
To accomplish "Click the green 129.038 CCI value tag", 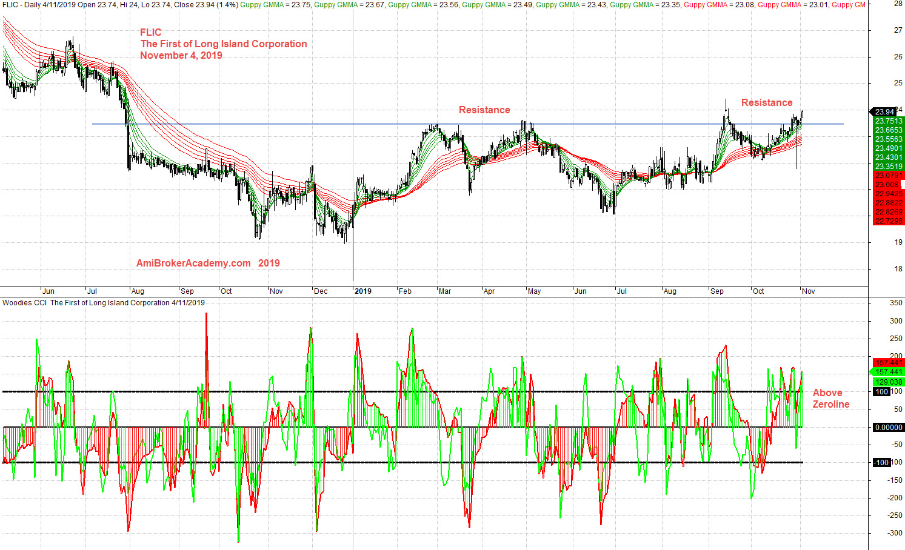I will [889, 382].
